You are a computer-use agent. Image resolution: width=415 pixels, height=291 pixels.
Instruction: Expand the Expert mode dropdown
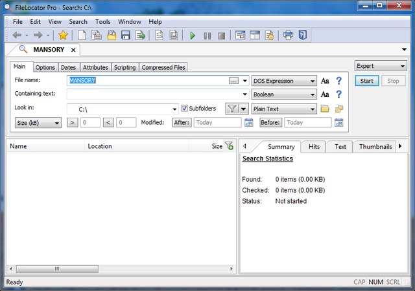click(381, 66)
